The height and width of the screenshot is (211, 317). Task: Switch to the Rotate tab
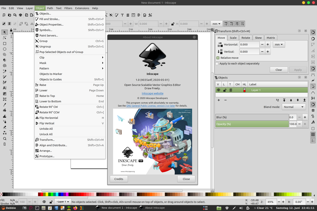click(246, 38)
